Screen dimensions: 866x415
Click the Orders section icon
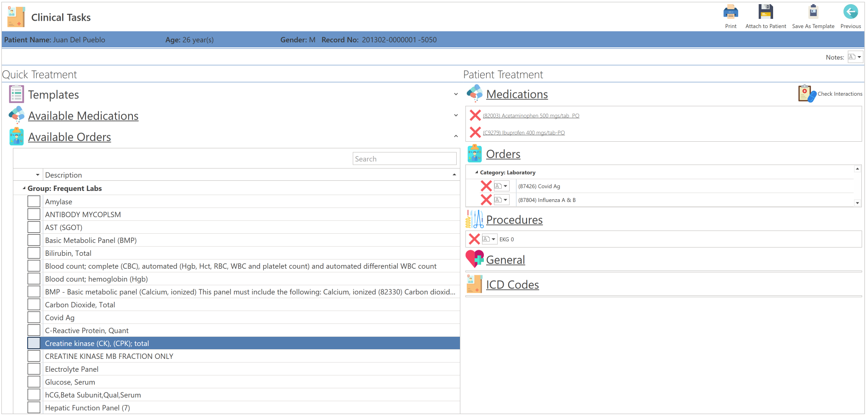click(x=475, y=154)
